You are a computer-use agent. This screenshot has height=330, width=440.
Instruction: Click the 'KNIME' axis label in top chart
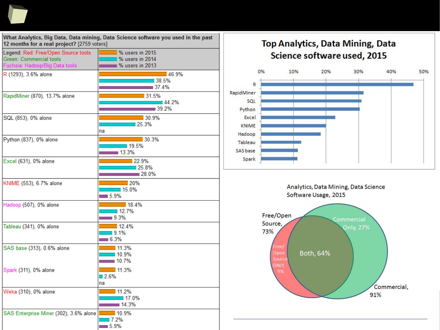tap(248, 126)
